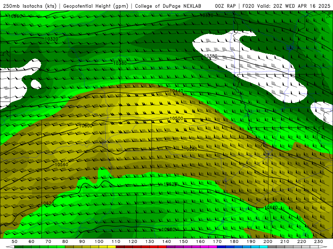Pick the 160 legend value
The image size is (333, 249).
coord(200,242)
